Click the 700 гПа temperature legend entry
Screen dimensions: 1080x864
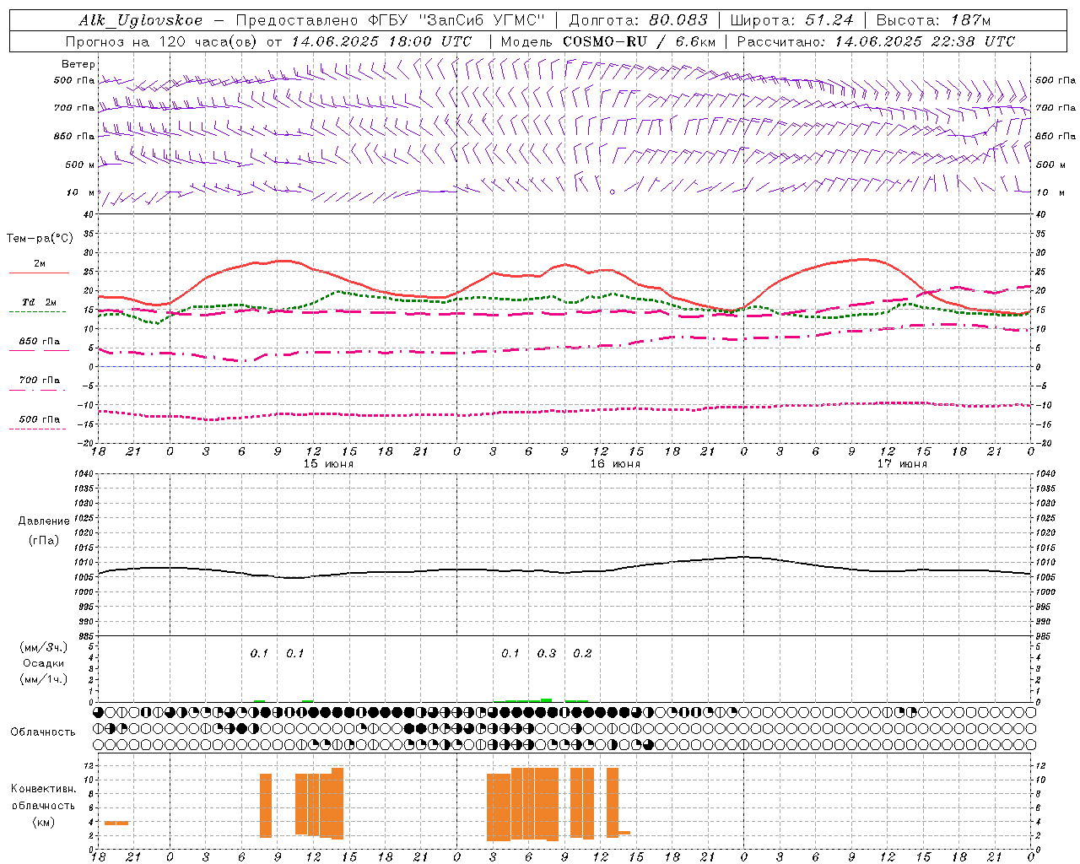coord(39,381)
